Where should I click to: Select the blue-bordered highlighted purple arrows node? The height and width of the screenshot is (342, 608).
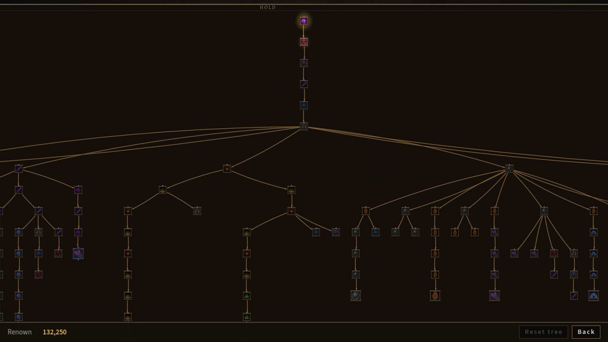tap(78, 254)
